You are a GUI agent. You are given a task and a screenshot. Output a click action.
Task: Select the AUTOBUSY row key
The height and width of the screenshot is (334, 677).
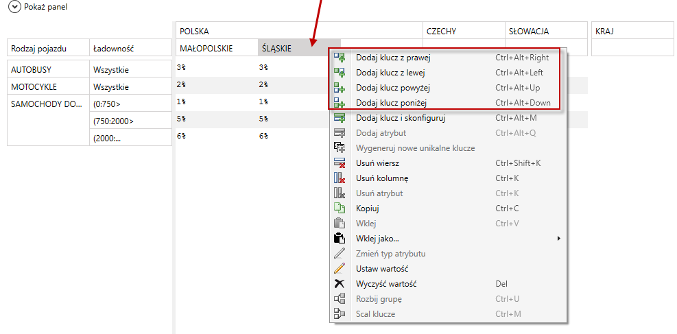click(x=48, y=69)
